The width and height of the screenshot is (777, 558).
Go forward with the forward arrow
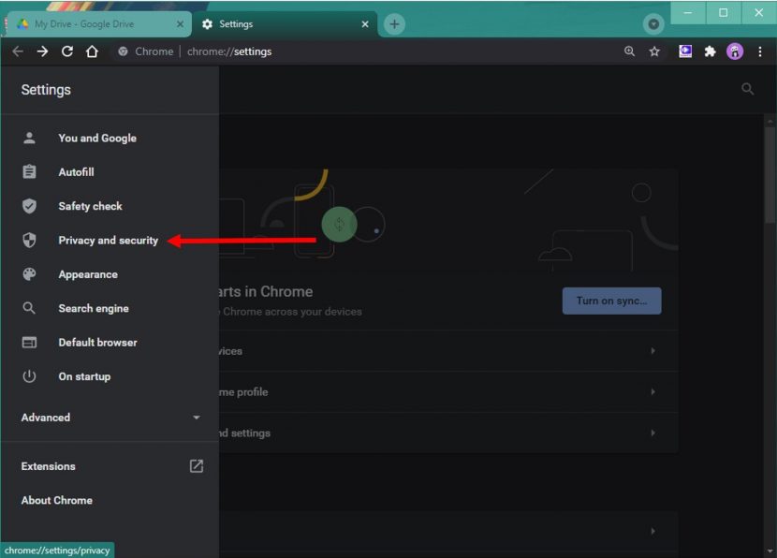pos(43,51)
